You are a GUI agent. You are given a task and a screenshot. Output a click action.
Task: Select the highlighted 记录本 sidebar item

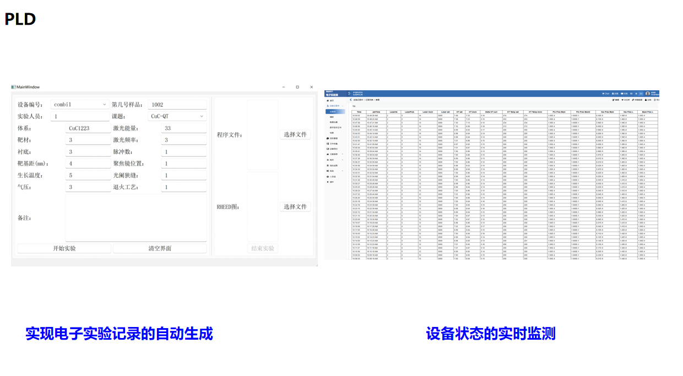tap(334, 111)
